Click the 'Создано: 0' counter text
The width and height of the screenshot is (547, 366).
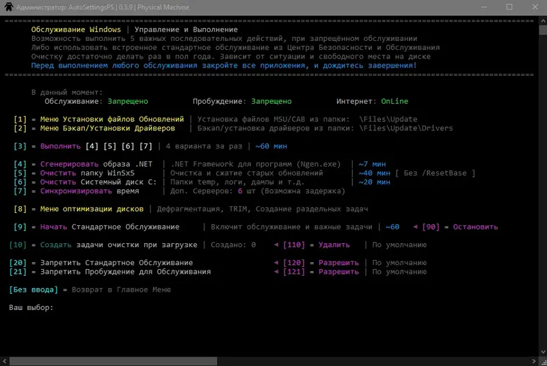pyautogui.click(x=233, y=245)
